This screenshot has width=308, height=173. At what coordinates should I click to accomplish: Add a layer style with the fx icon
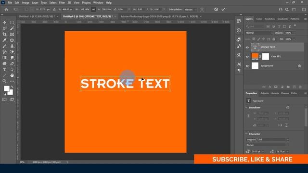click(270, 87)
